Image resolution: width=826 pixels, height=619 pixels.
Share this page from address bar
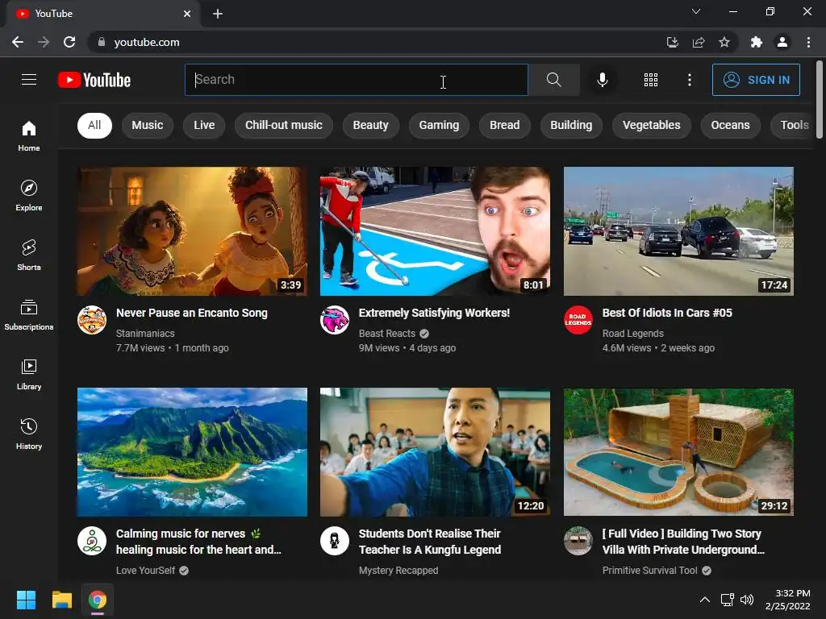[699, 42]
